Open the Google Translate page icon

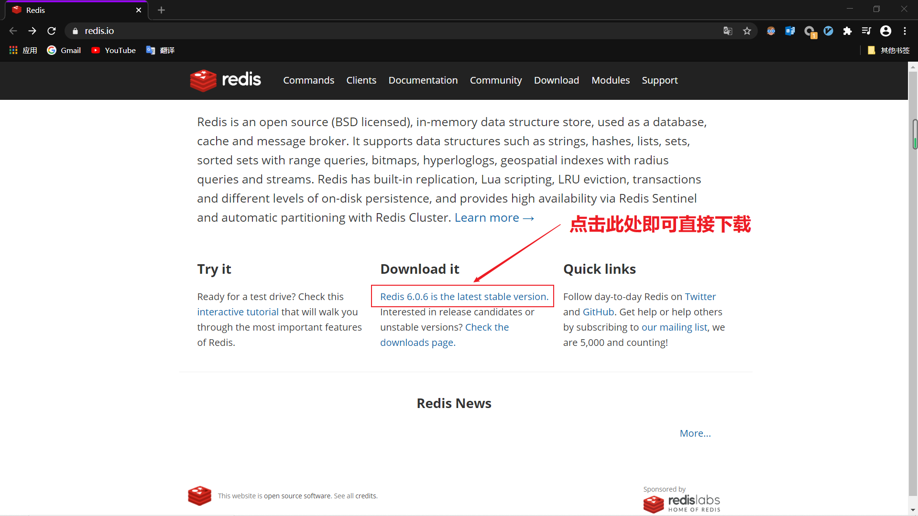[x=728, y=31]
